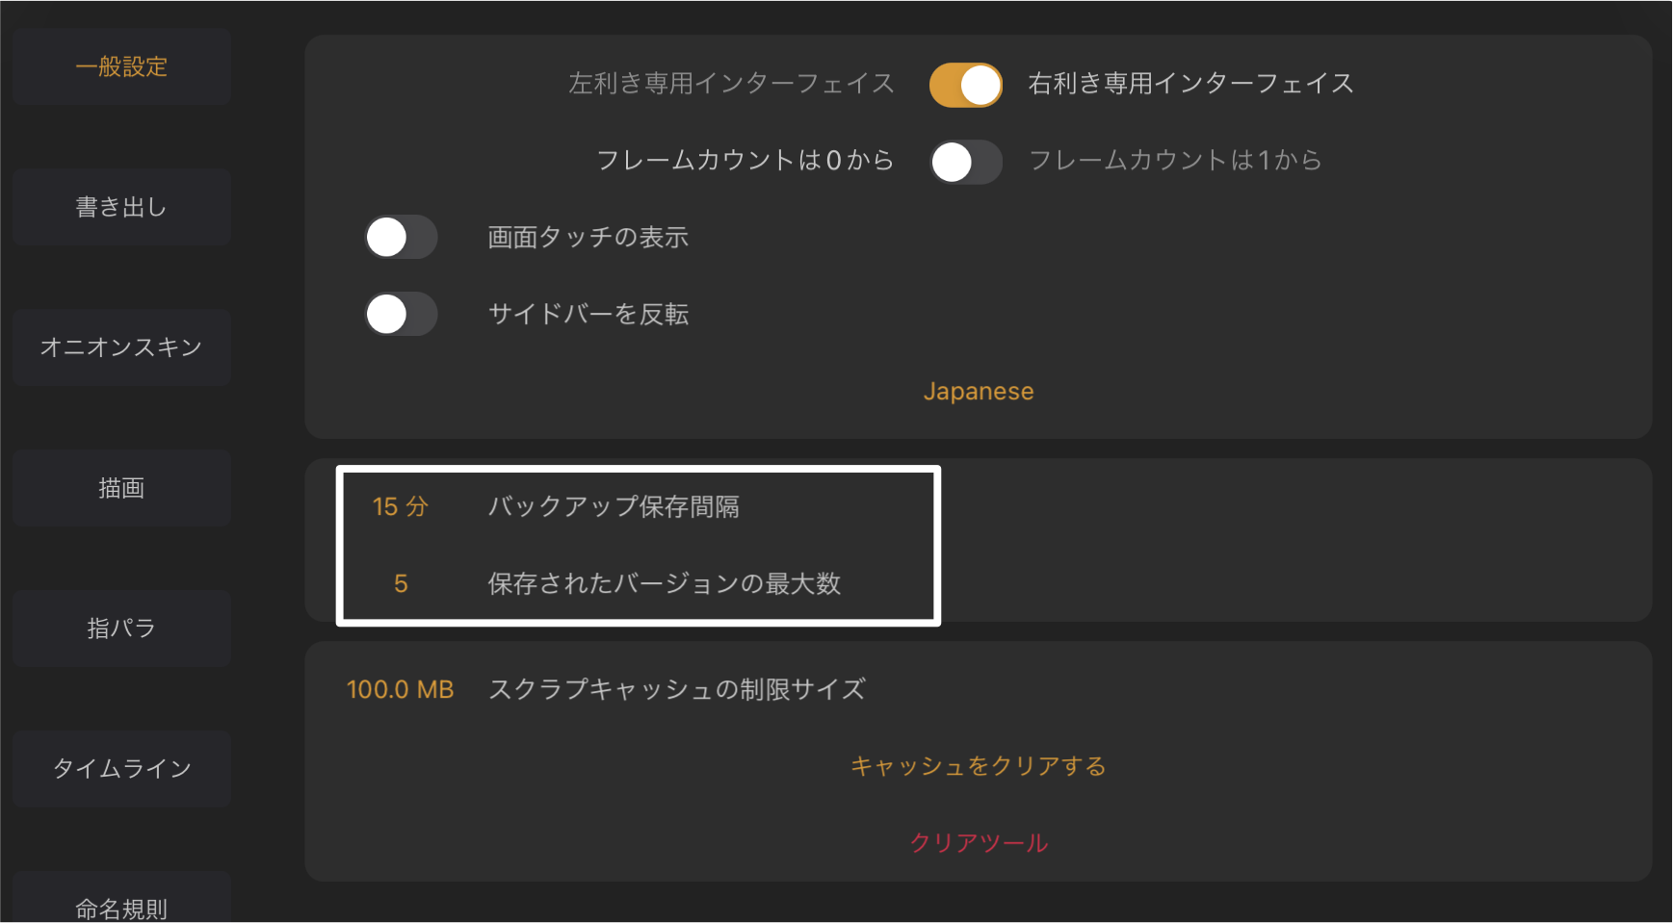
Task: Toggle the right-handed interface switch
Action: [965, 85]
